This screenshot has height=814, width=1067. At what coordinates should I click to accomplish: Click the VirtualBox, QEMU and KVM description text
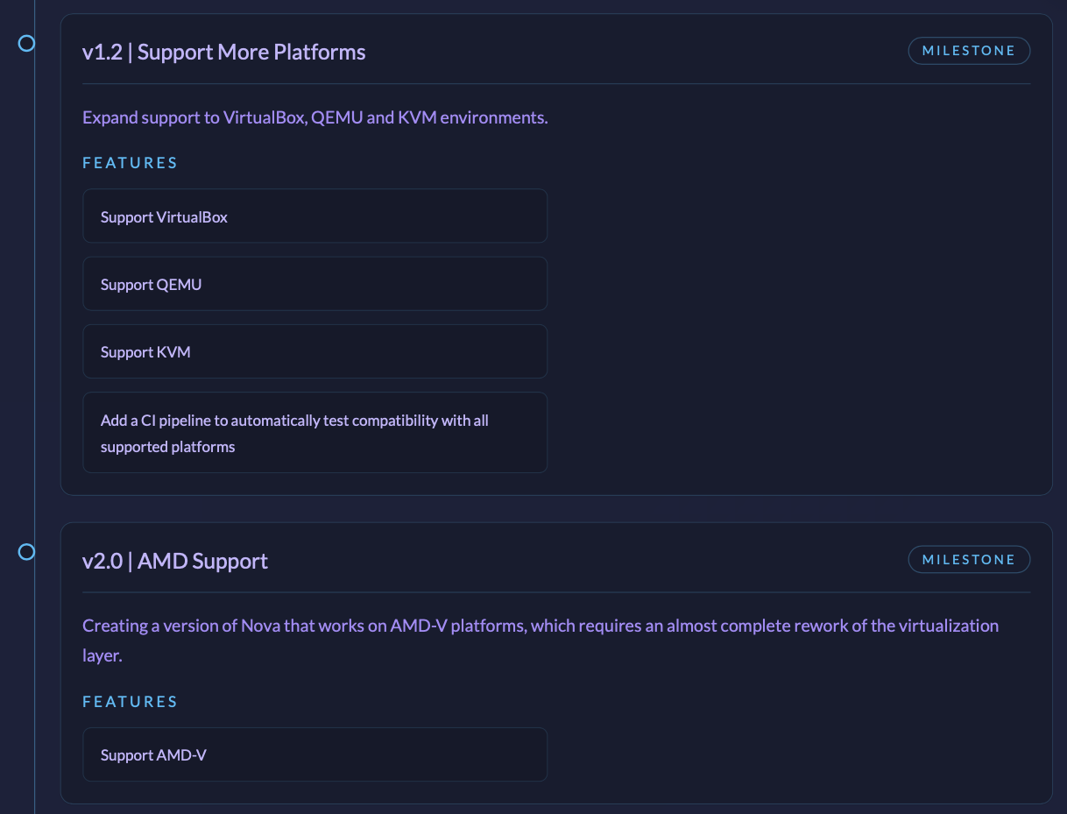[x=314, y=117]
